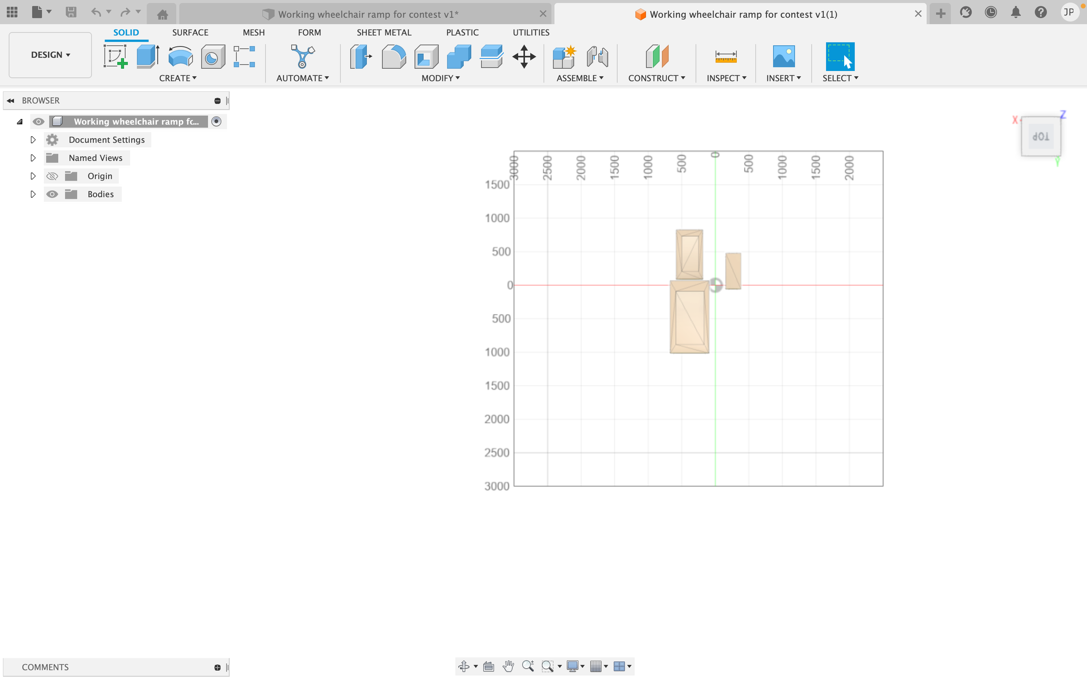The width and height of the screenshot is (1087, 680).
Task: Select the Create Sketch tool
Action: point(115,57)
